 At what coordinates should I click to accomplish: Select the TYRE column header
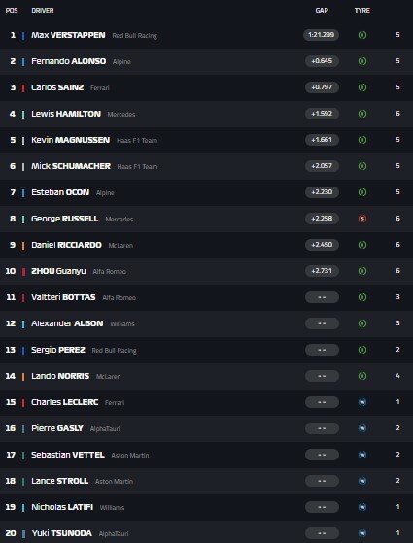coord(362,11)
